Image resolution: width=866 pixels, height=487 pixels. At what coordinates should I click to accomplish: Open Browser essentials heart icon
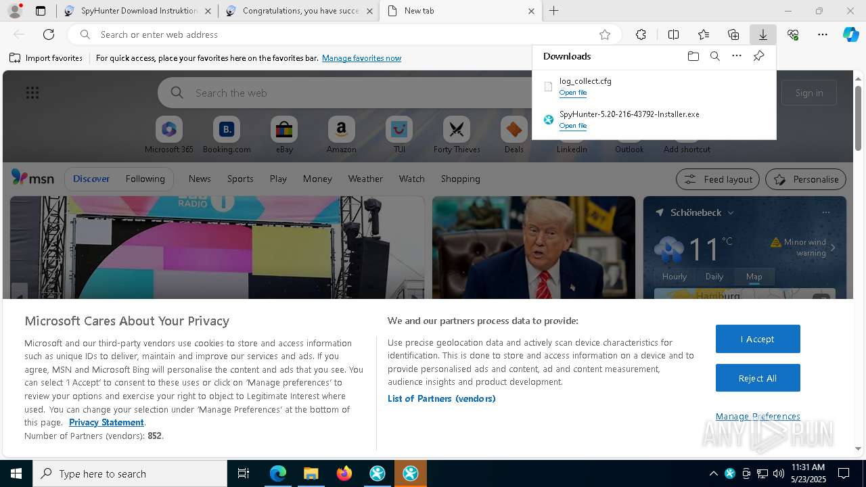point(793,34)
